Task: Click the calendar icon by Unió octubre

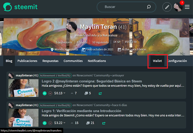Action: click(x=84, y=50)
